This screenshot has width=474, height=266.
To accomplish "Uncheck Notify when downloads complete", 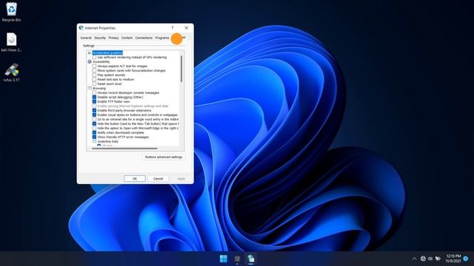I will pyautogui.click(x=94, y=133).
